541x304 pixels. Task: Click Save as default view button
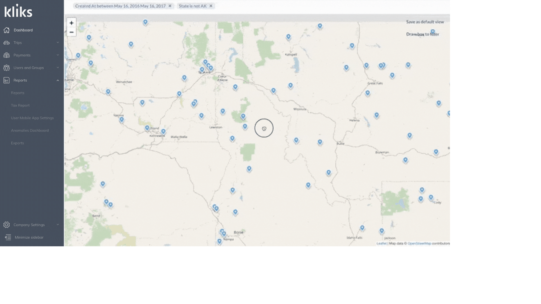coord(425,21)
